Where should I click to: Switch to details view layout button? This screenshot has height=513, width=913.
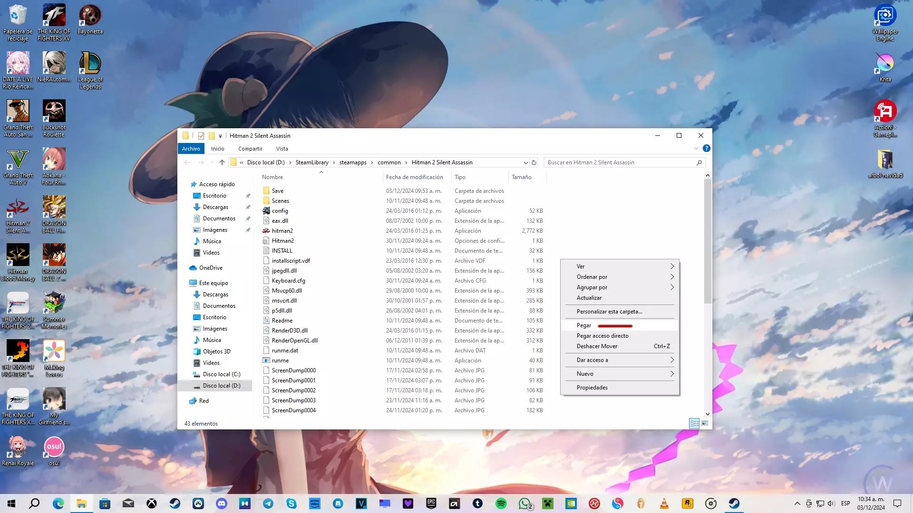(694, 423)
